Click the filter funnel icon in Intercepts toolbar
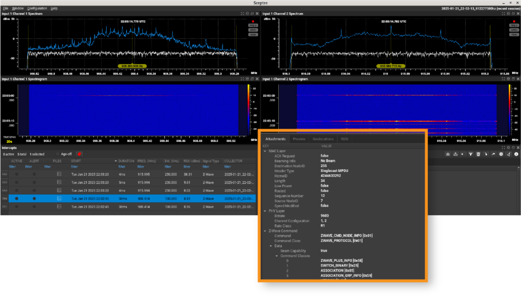 click(471, 154)
